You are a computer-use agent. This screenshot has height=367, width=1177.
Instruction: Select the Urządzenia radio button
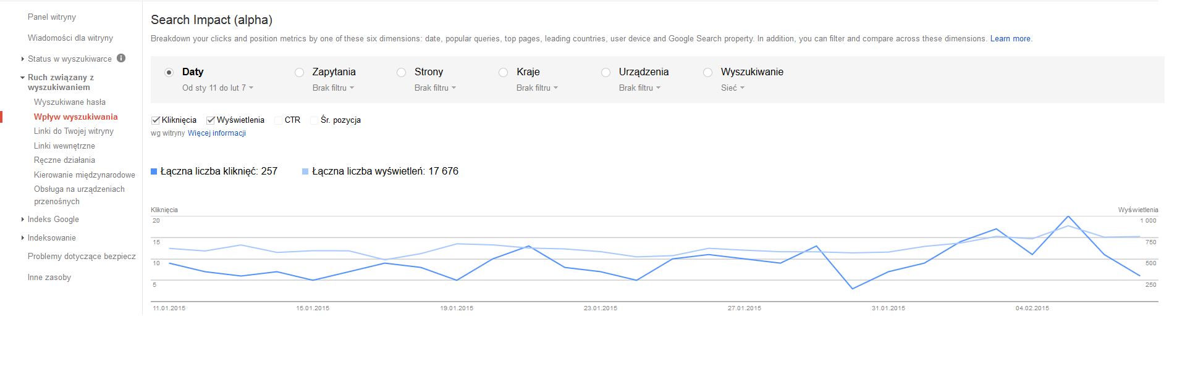click(605, 72)
